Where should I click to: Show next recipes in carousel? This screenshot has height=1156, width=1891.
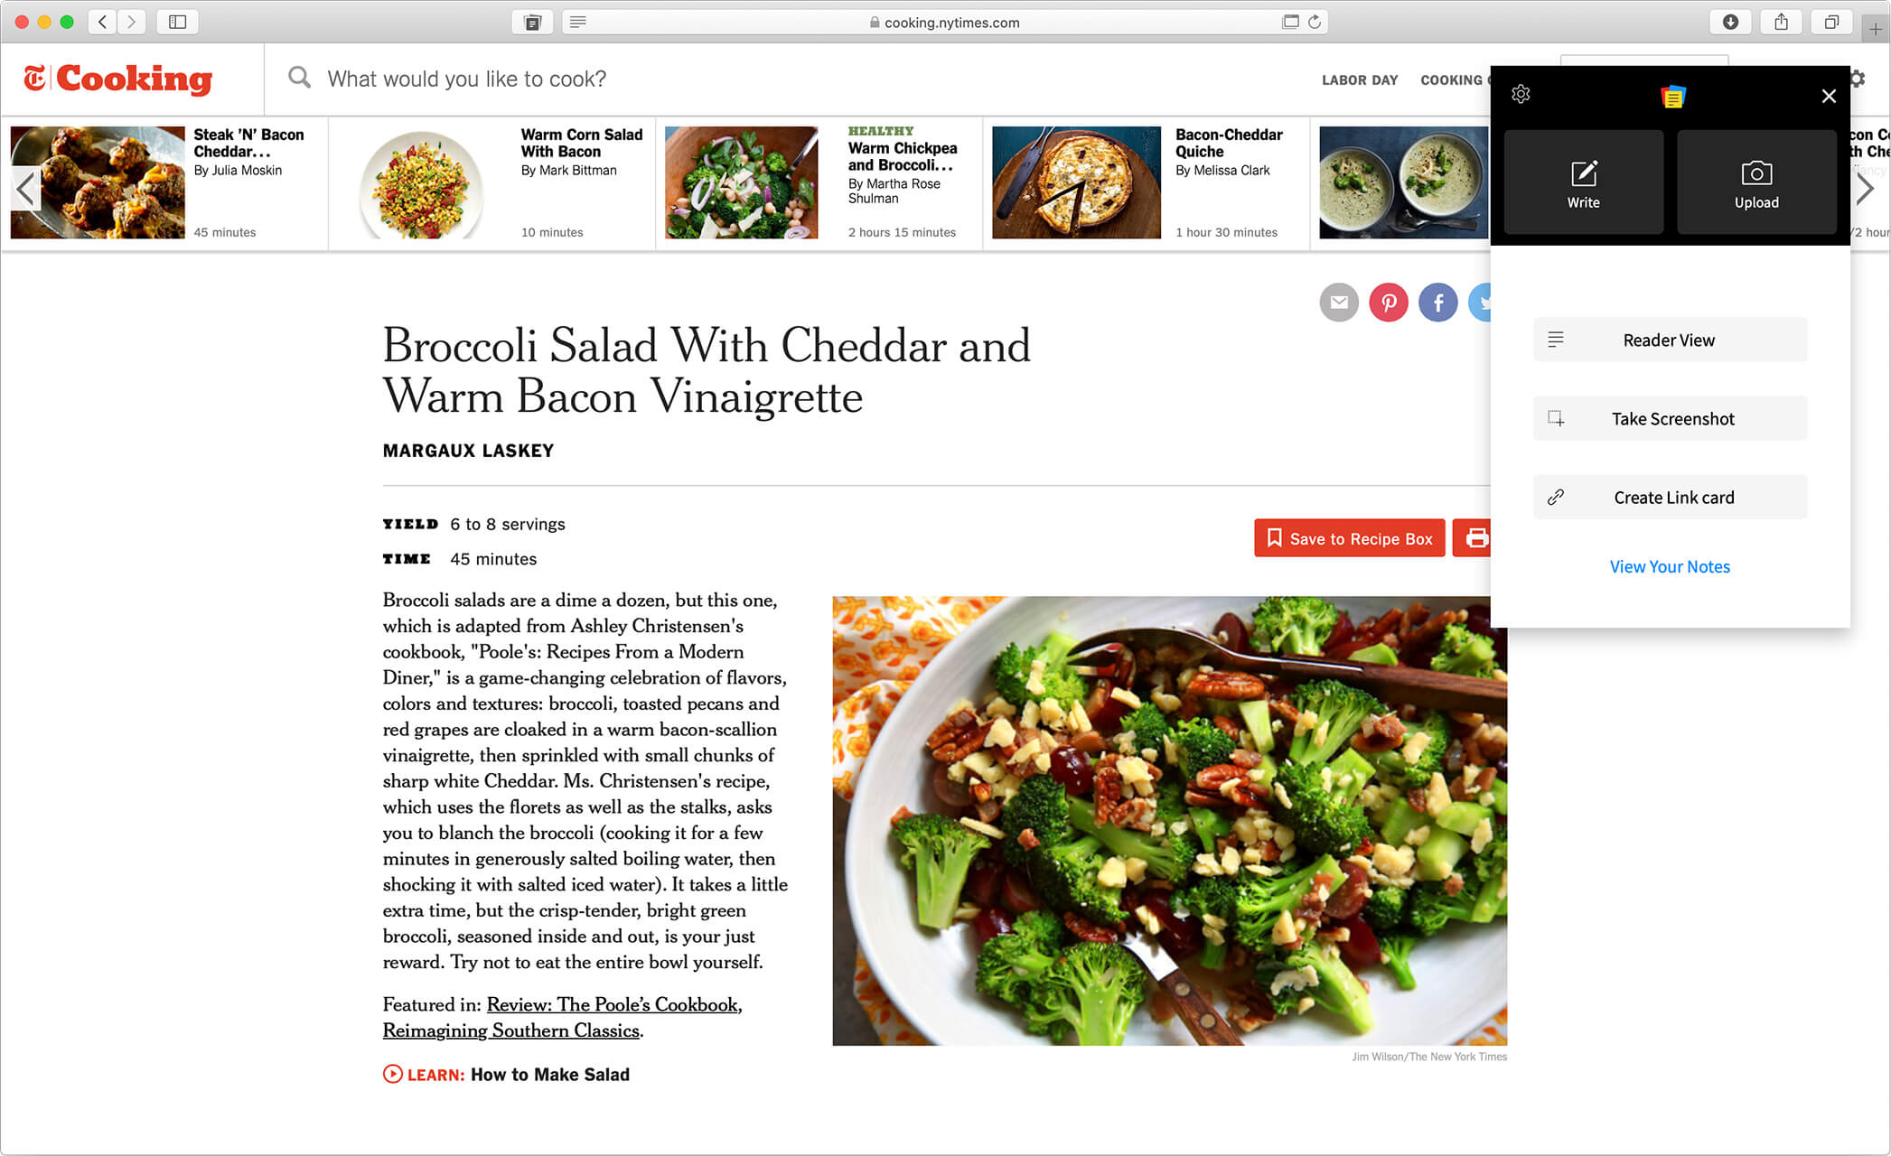coord(1865,189)
